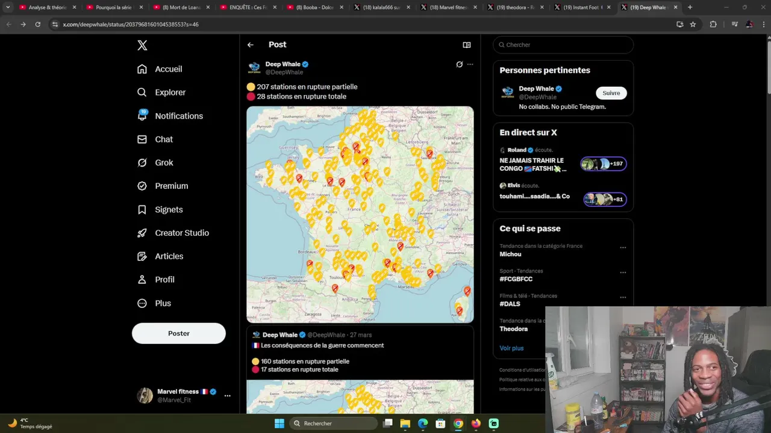This screenshot has height=433, width=771.
Task: Open Profil page
Action: pos(155,280)
